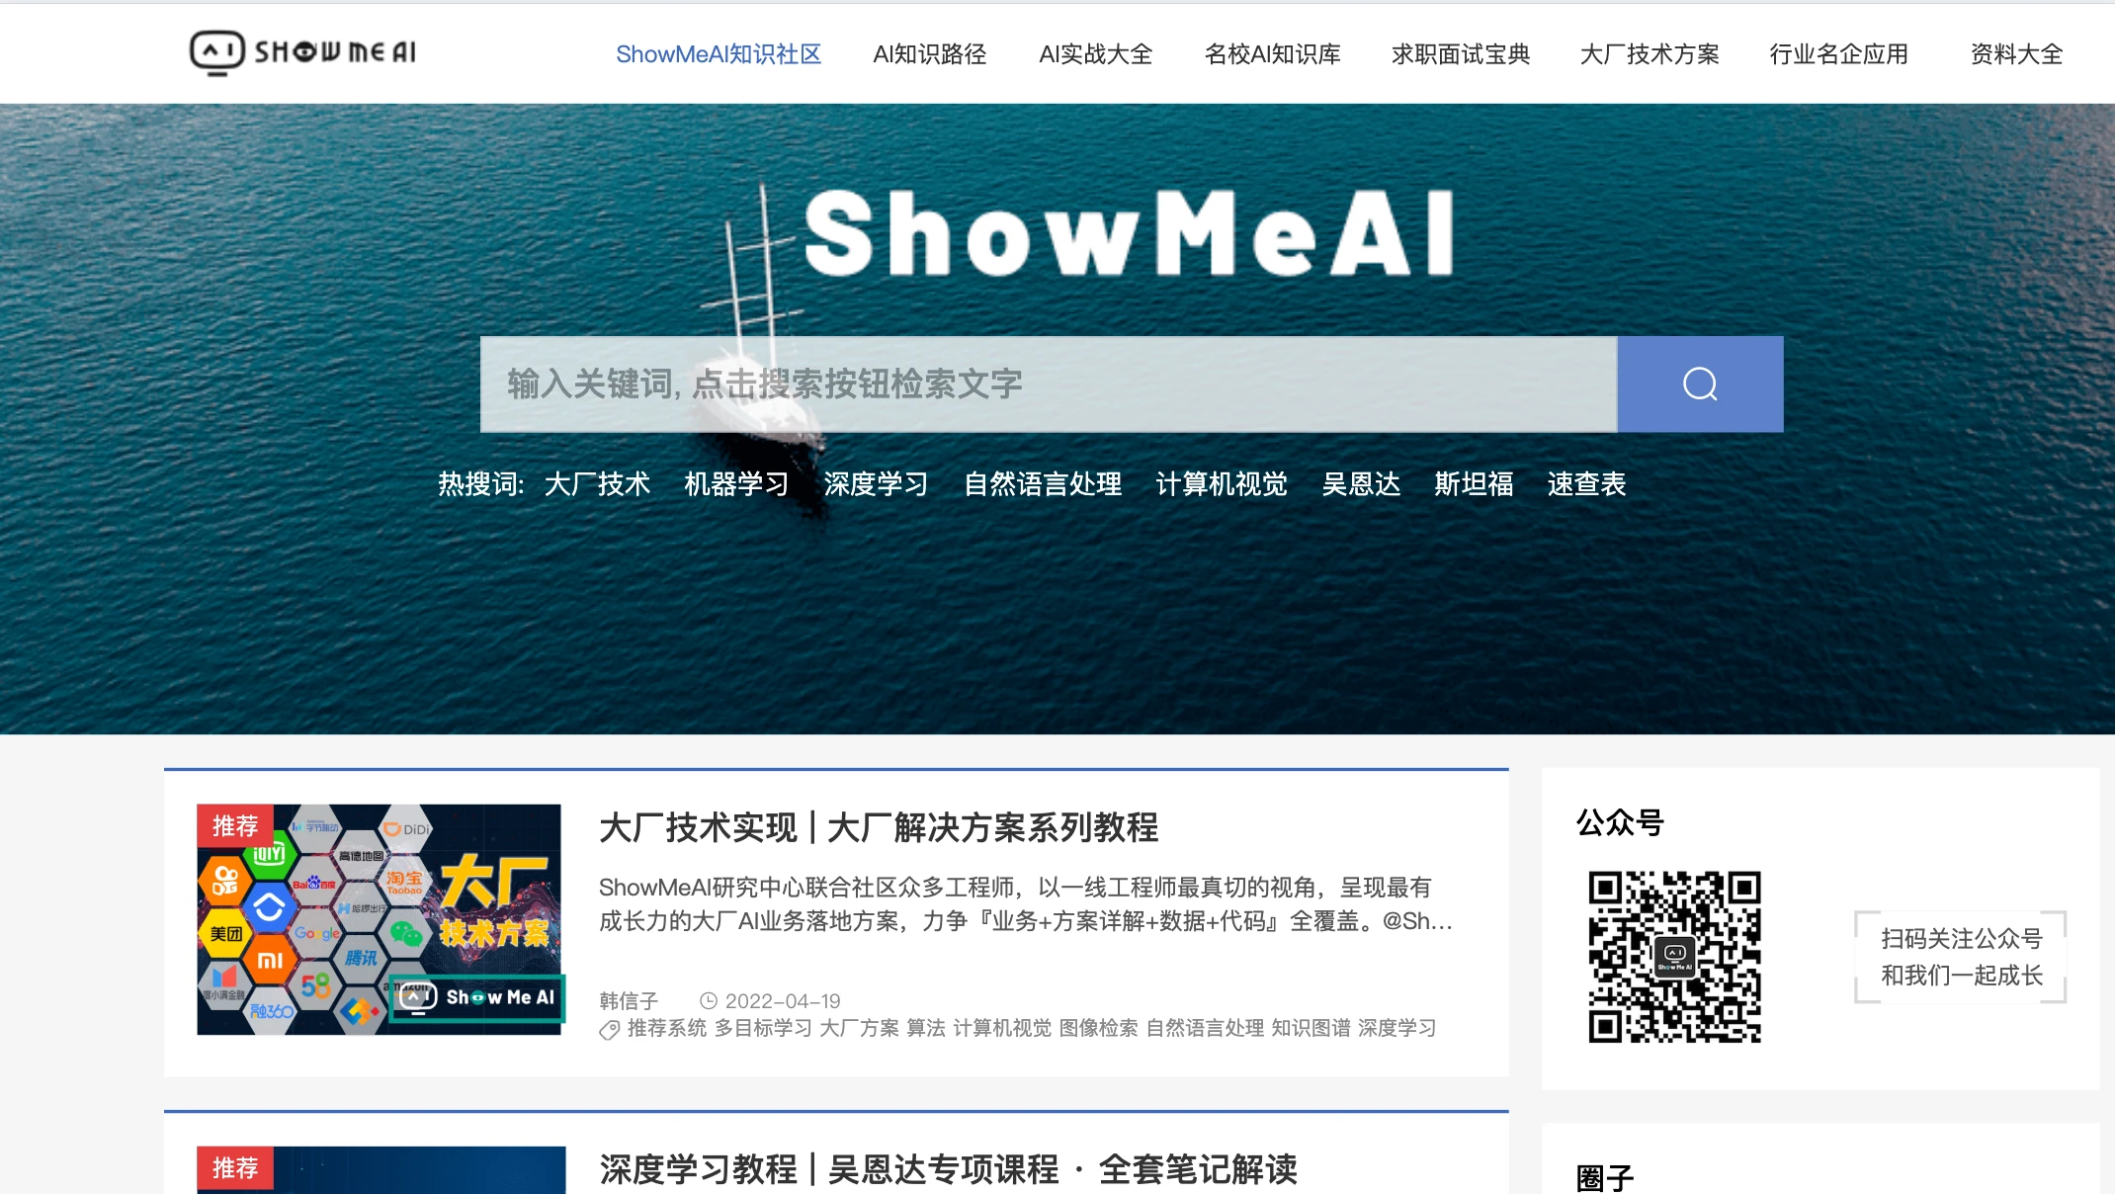This screenshot has height=1194, width=2115.
Task: Click the 推荐 badge on first article
Action: pyautogui.click(x=235, y=825)
